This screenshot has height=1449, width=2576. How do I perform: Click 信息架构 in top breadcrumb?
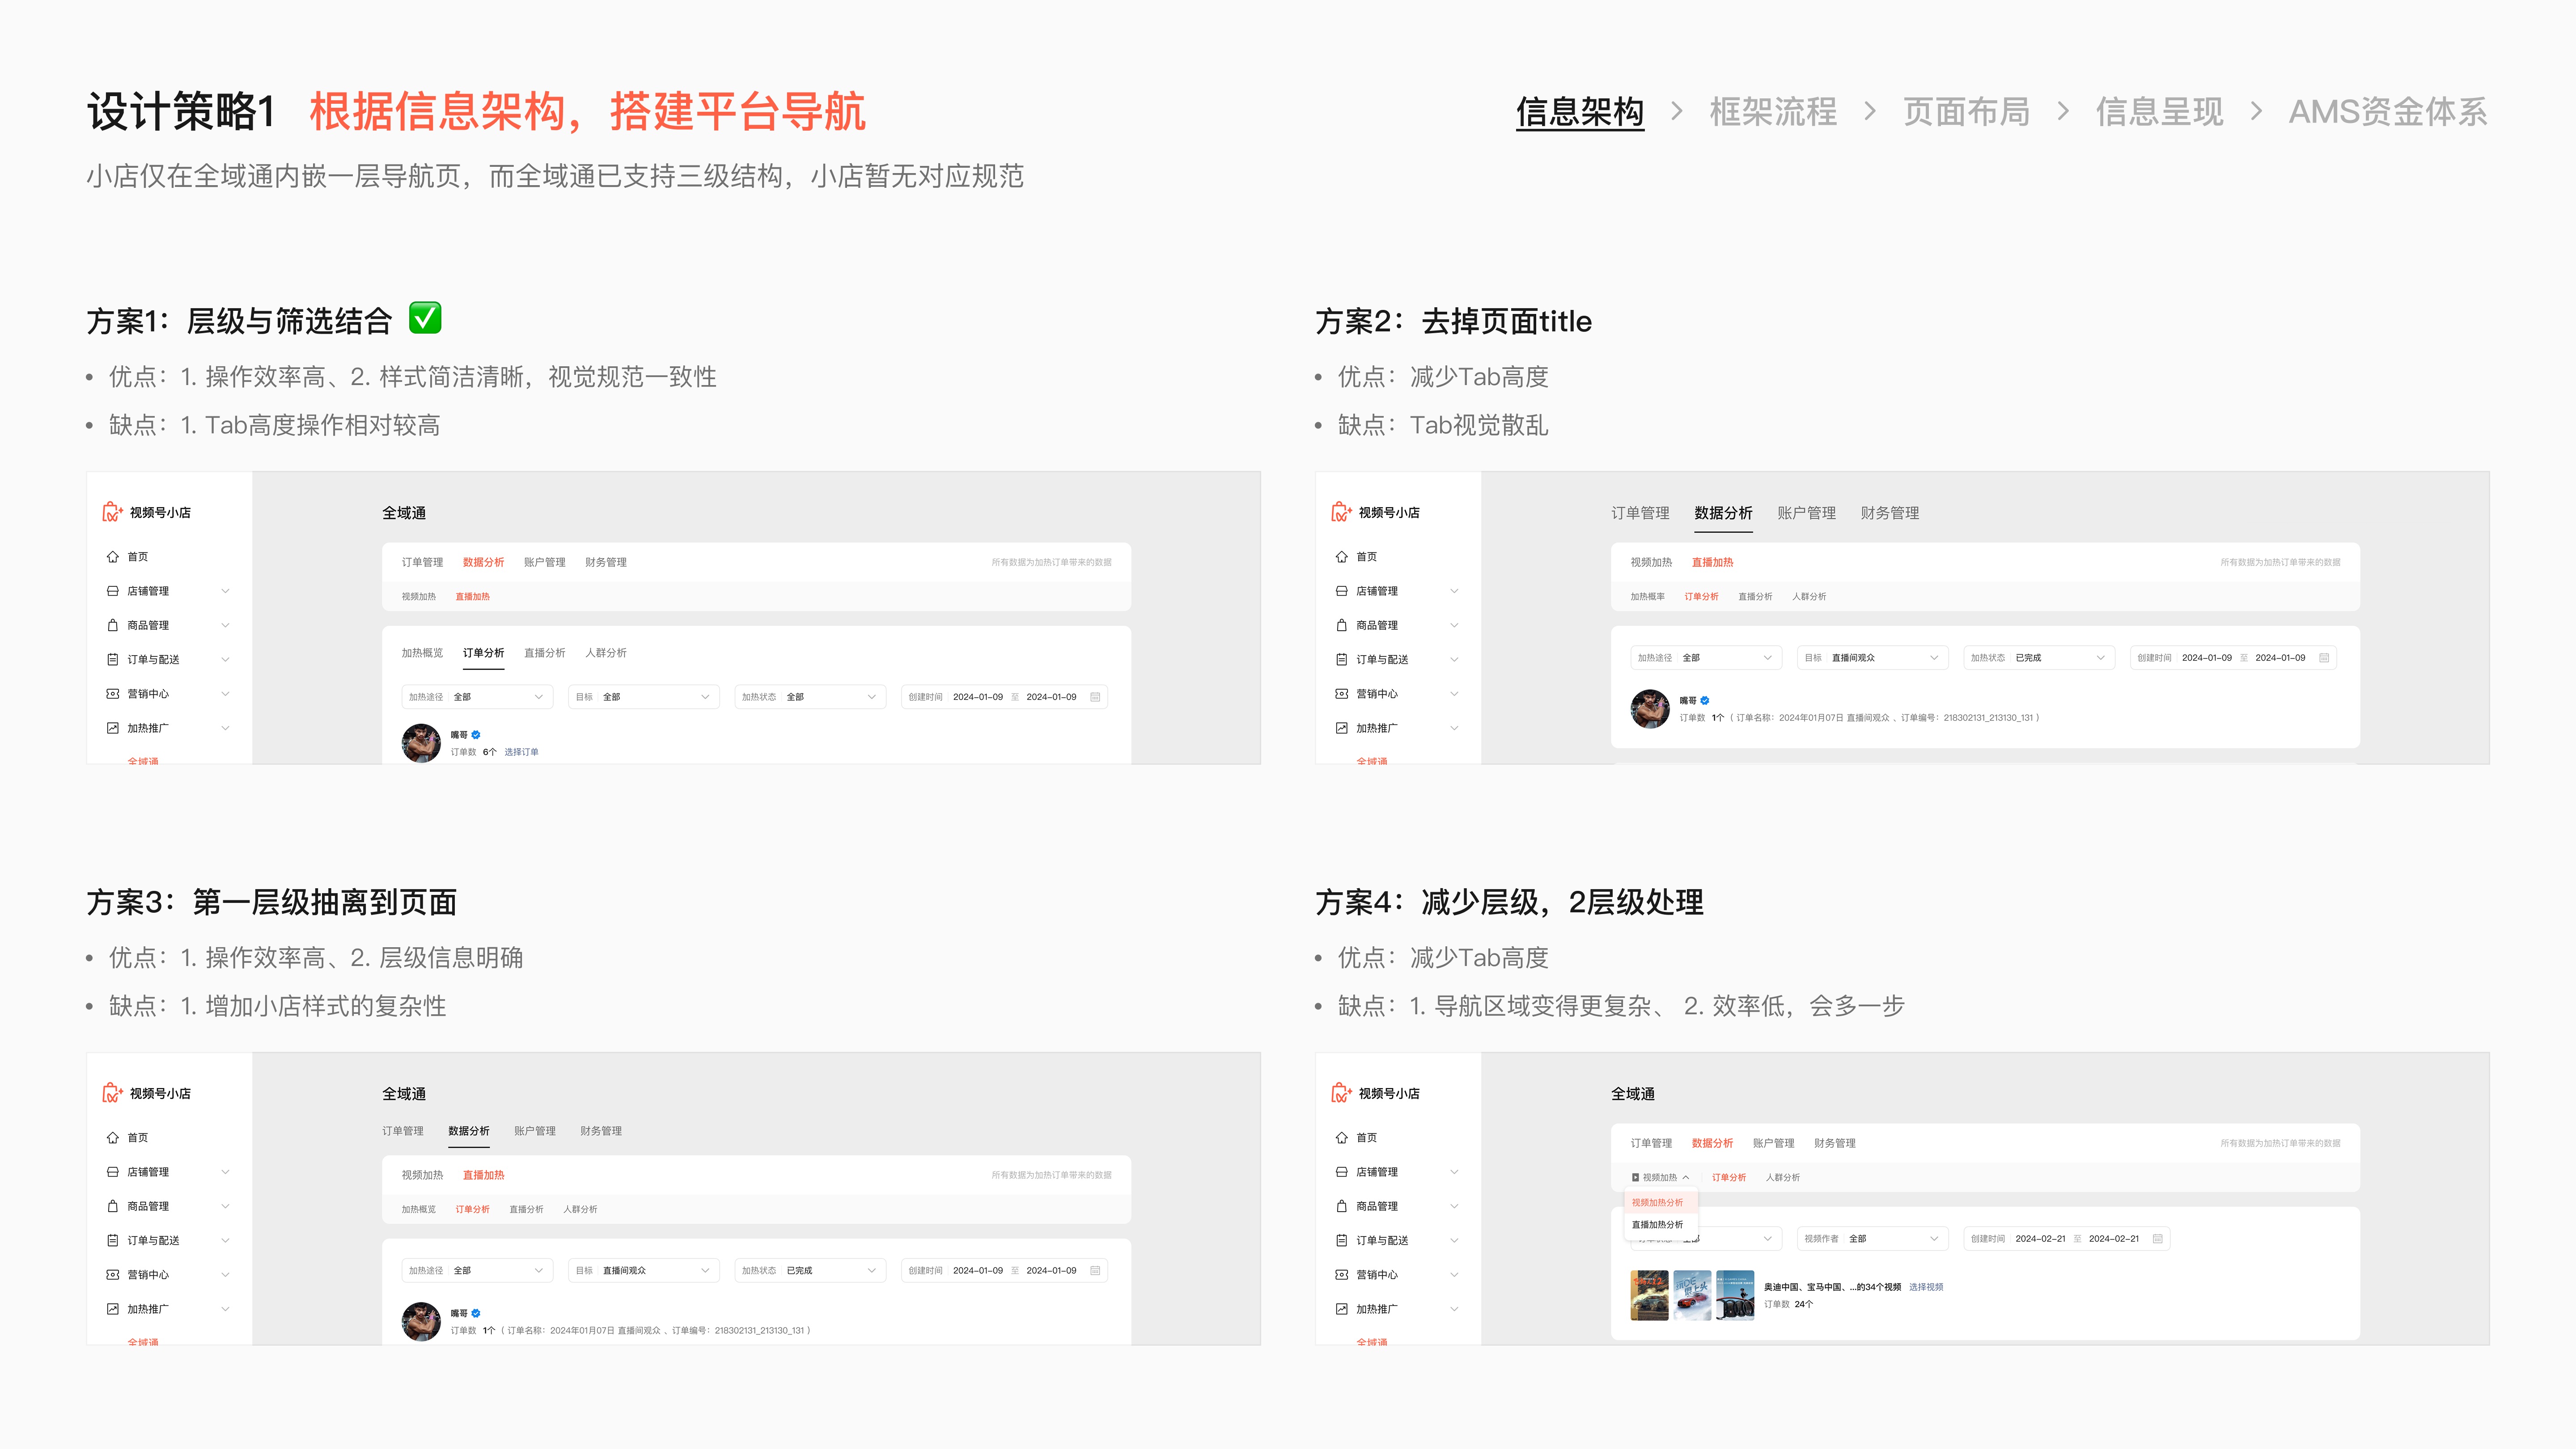click(x=1580, y=112)
